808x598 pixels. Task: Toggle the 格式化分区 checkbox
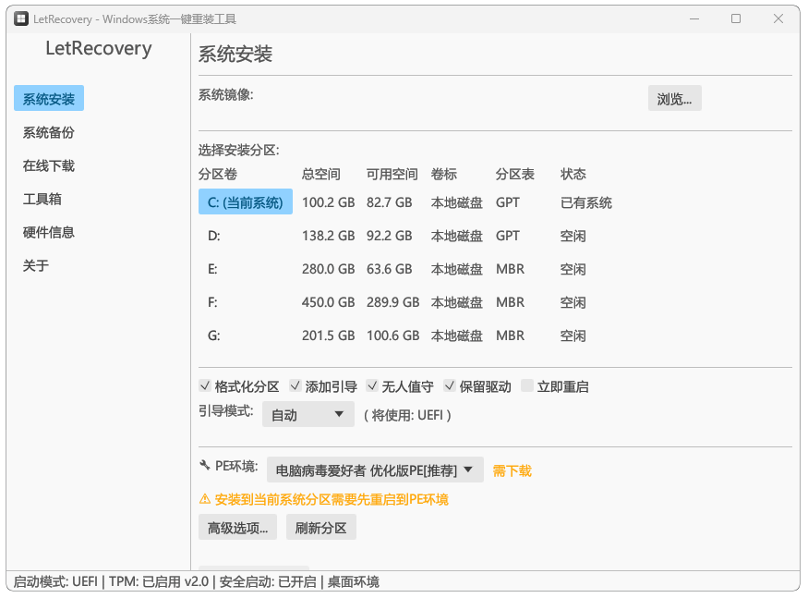tap(205, 386)
